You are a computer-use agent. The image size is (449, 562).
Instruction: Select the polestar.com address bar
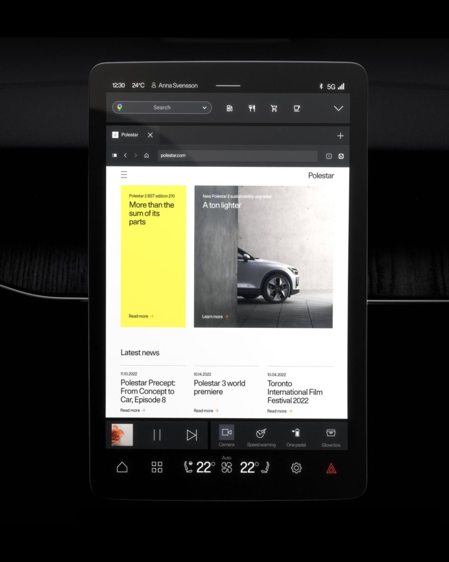237,156
